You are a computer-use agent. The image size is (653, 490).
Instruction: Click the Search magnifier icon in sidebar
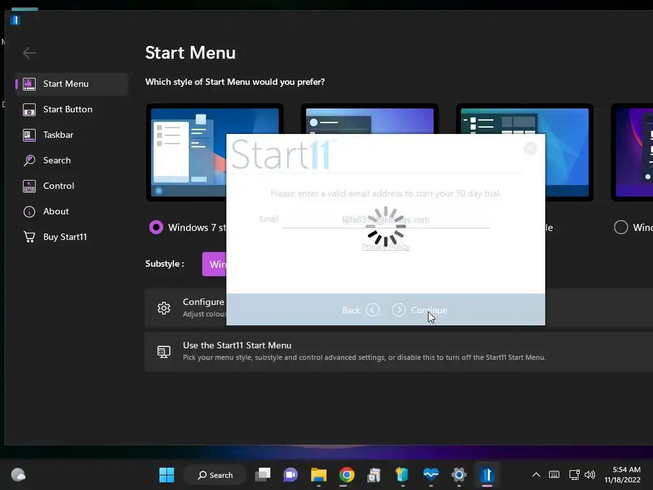[x=29, y=160]
